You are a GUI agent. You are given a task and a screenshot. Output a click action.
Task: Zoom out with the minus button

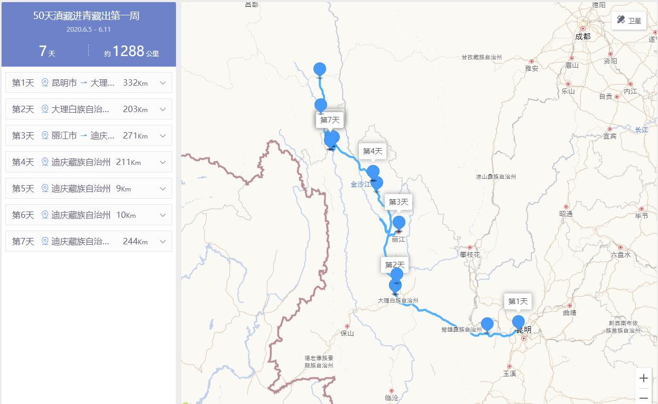643,397
